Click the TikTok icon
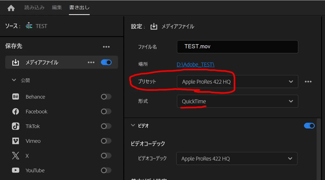 point(16,126)
